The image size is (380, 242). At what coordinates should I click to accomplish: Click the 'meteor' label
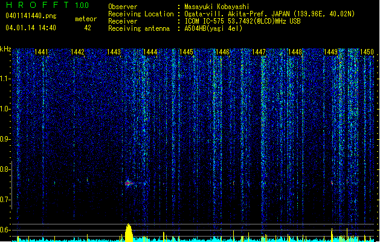pos(86,19)
